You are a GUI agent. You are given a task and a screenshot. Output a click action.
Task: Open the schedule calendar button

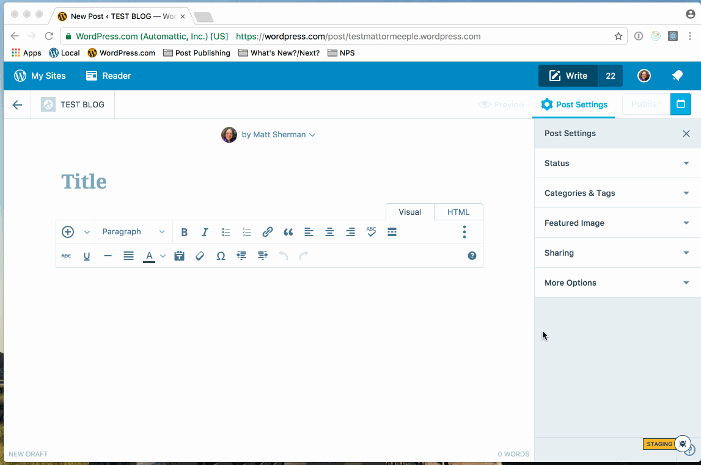coord(681,104)
